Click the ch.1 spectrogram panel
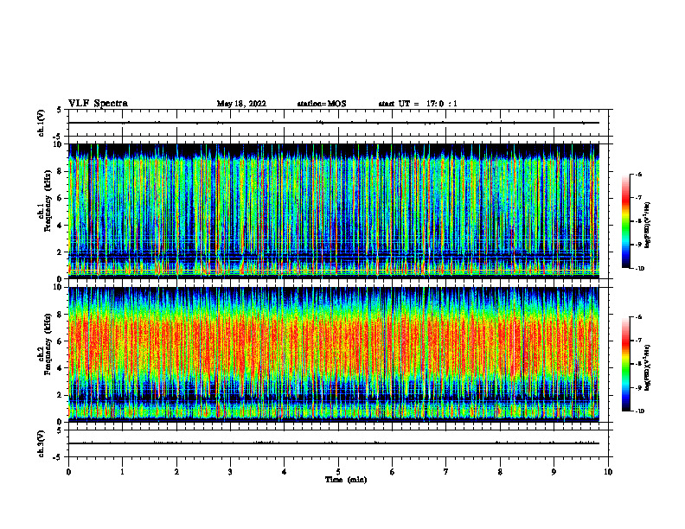This screenshot has height=529, width=685. point(334,211)
